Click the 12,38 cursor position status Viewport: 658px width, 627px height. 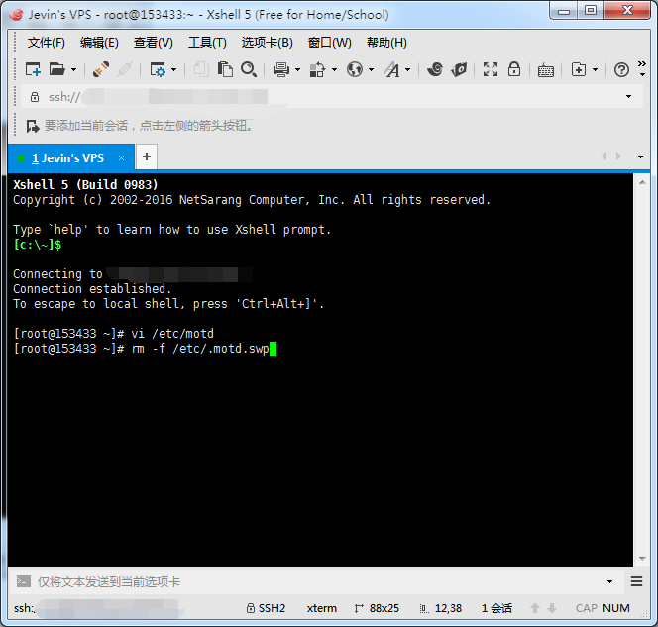tap(441, 608)
